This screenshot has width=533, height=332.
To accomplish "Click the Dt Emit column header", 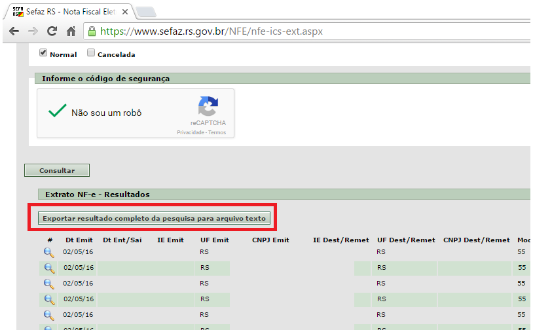I will coord(79,240).
